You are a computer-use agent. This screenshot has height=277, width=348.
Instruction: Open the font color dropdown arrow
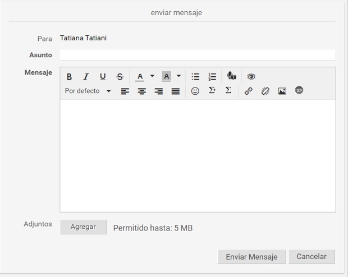152,76
